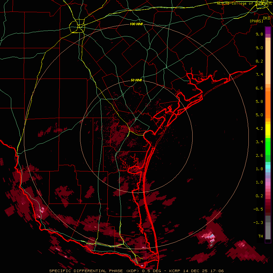The width and height of the screenshot is (273, 273).
Task: Select the light peach band of the color bar
Action: point(268,62)
